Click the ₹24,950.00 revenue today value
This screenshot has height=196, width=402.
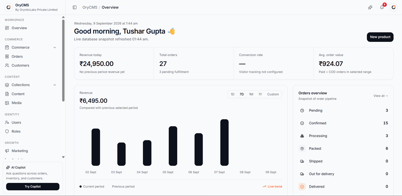[96, 64]
